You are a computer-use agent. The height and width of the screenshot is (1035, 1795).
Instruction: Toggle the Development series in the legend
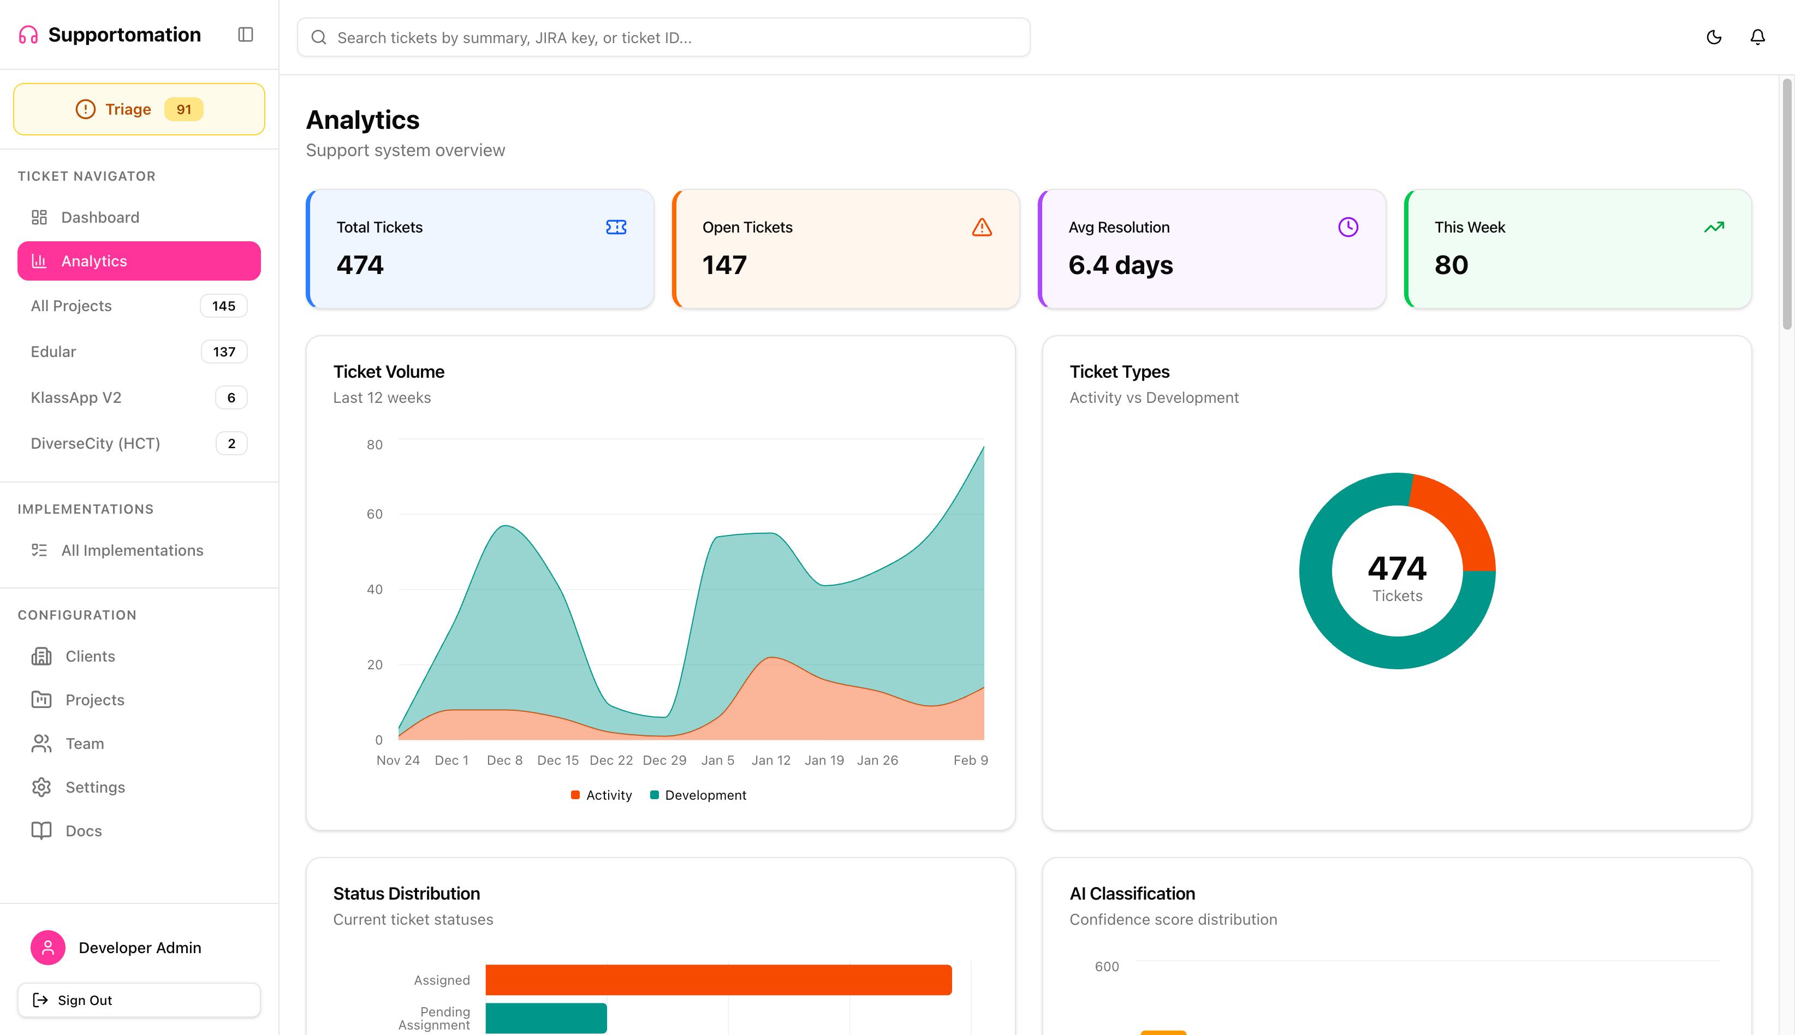(x=697, y=795)
